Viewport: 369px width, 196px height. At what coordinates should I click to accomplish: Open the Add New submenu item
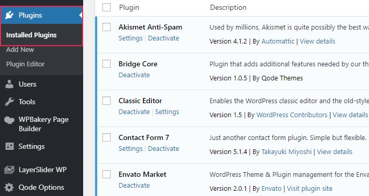20,50
